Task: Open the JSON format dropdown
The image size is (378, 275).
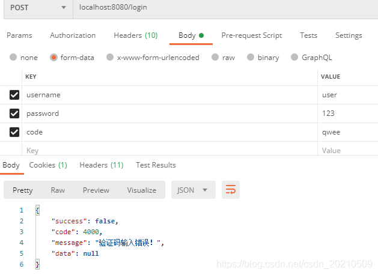Action: click(x=194, y=190)
